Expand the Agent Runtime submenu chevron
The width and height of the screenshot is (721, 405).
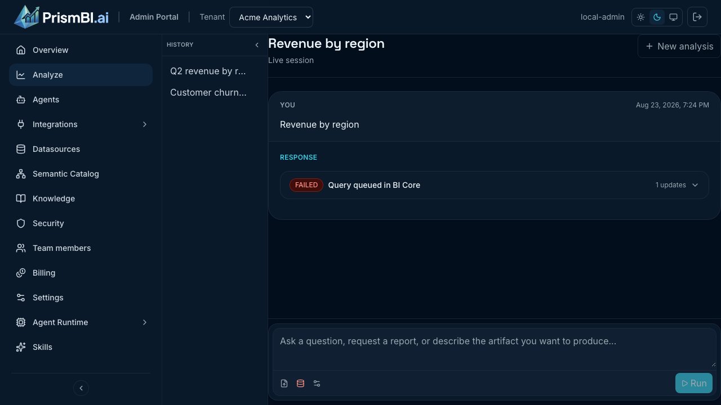point(145,322)
